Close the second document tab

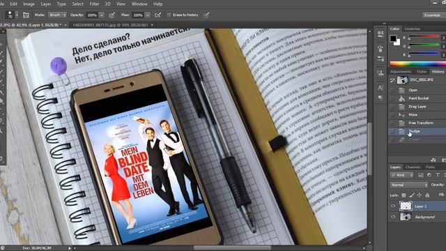pos(152,25)
